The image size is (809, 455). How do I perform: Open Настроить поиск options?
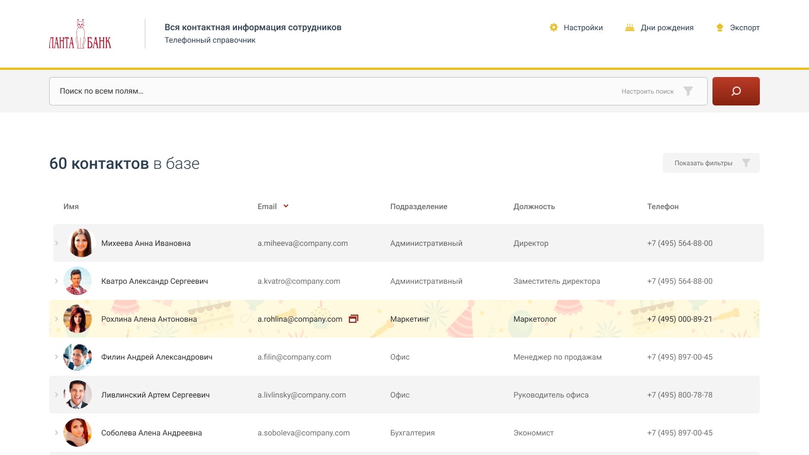click(647, 91)
